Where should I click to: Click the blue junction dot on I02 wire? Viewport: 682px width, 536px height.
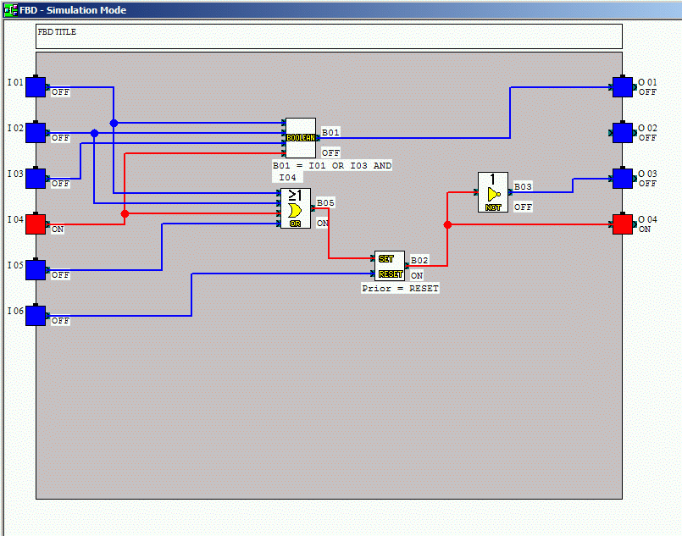(94, 133)
